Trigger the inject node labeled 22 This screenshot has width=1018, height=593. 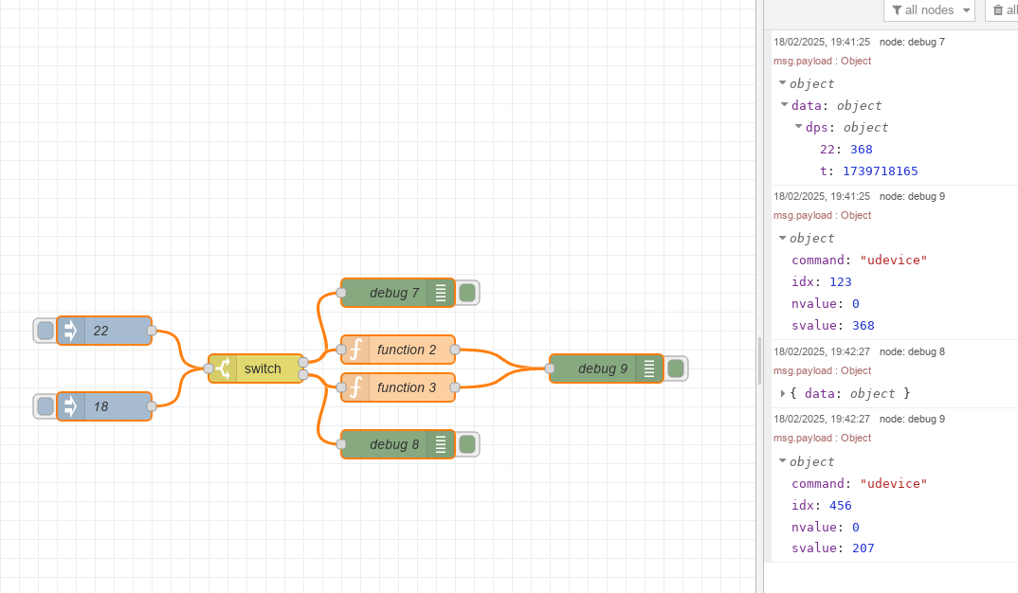45,331
